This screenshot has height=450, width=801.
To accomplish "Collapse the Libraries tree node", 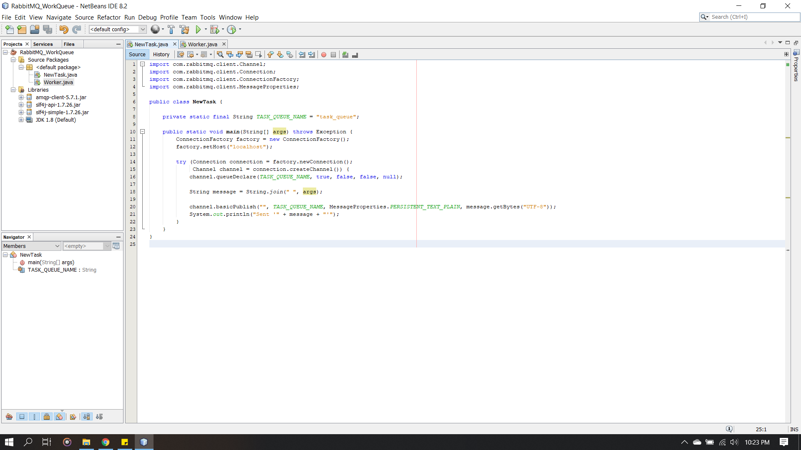I will (13, 90).
